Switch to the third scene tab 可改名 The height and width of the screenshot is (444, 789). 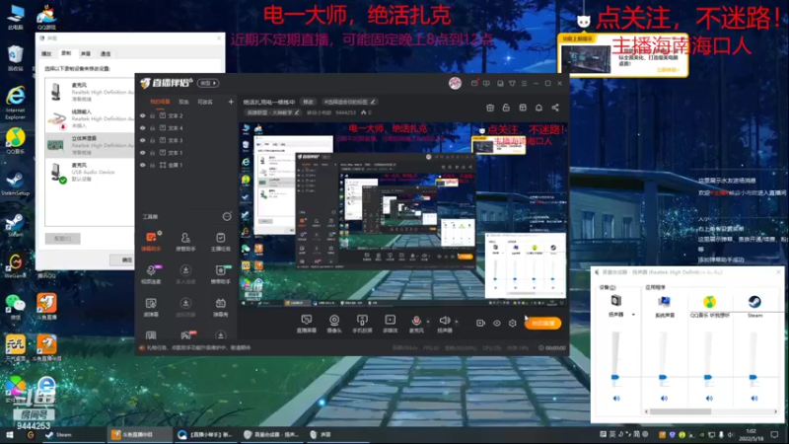tap(205, 102)
